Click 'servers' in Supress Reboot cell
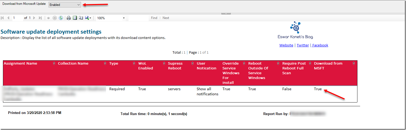 [x=175, y=89]
